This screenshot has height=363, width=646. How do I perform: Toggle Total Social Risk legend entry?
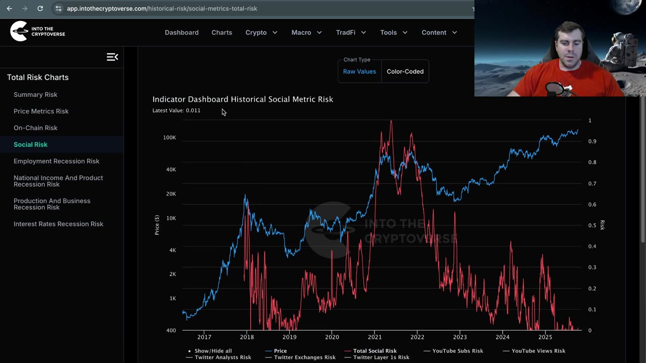(x=374, y=351)
